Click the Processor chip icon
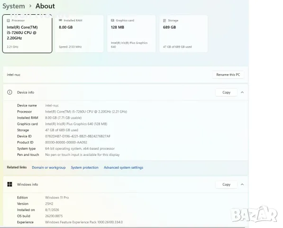The image size is (283, 228). tap(9, 20)
